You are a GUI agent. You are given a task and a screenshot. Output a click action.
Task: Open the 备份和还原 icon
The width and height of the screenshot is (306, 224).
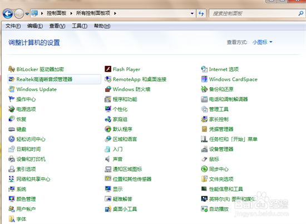click(204, 89)
